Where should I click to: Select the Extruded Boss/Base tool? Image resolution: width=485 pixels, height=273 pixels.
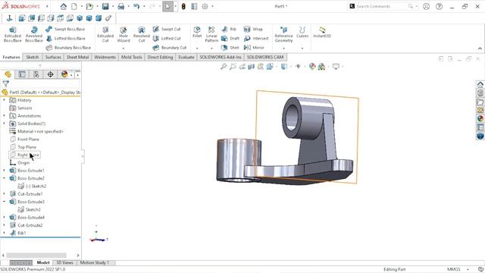coord(13,34)
